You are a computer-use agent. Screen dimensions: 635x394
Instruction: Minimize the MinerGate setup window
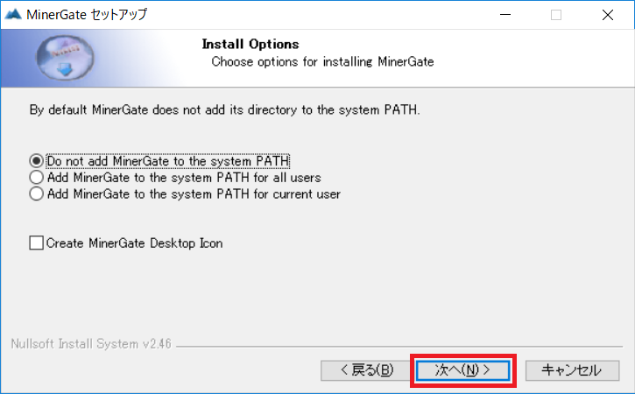pos(505,15)
